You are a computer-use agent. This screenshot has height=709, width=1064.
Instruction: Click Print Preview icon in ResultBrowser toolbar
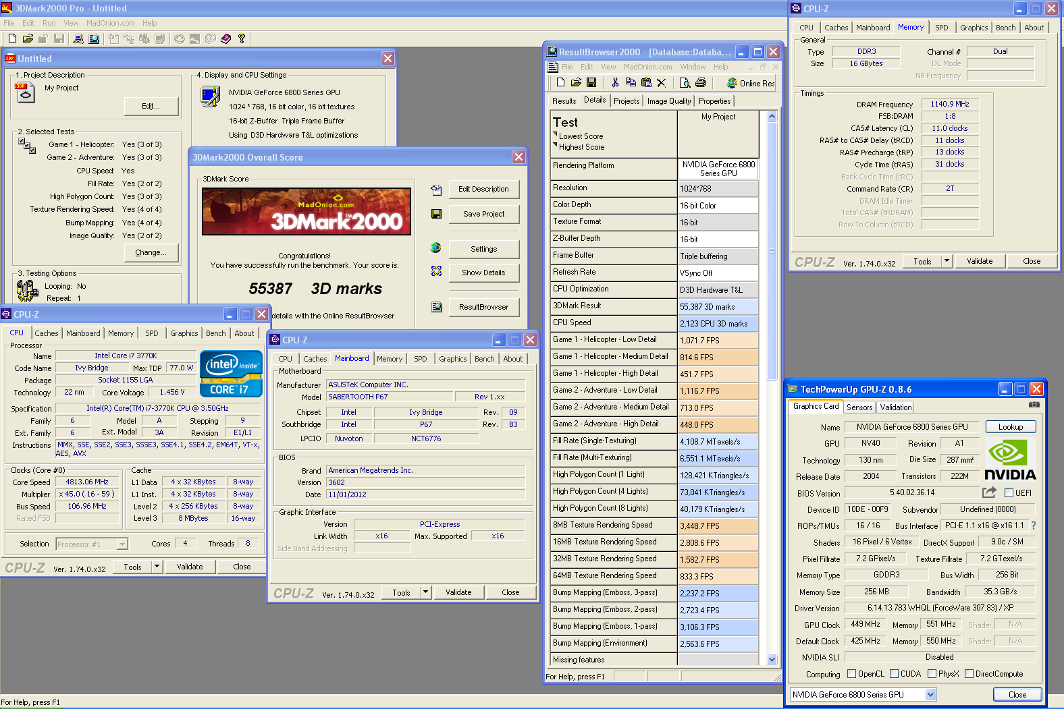685,82
